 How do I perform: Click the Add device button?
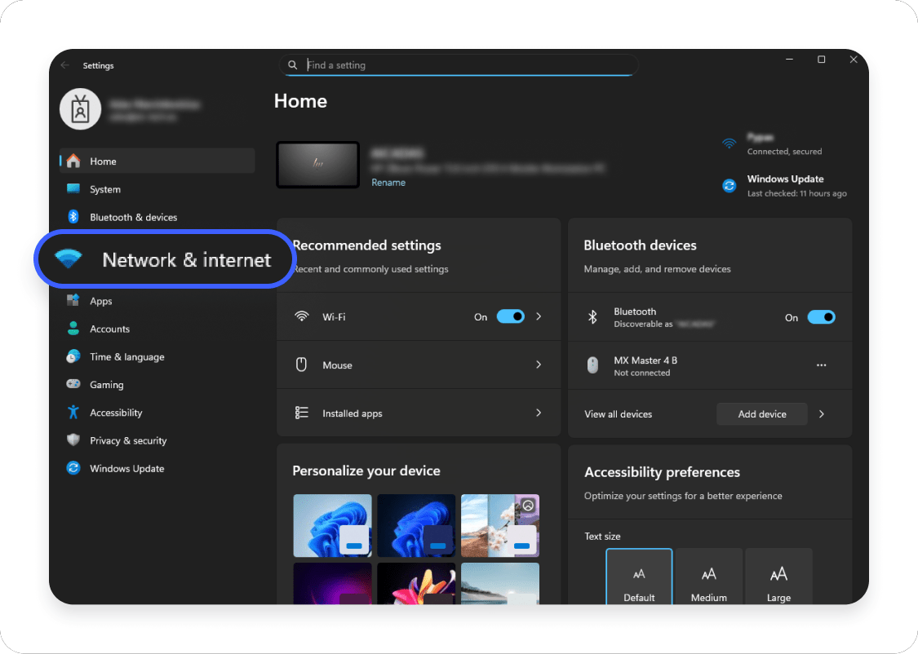761,414
